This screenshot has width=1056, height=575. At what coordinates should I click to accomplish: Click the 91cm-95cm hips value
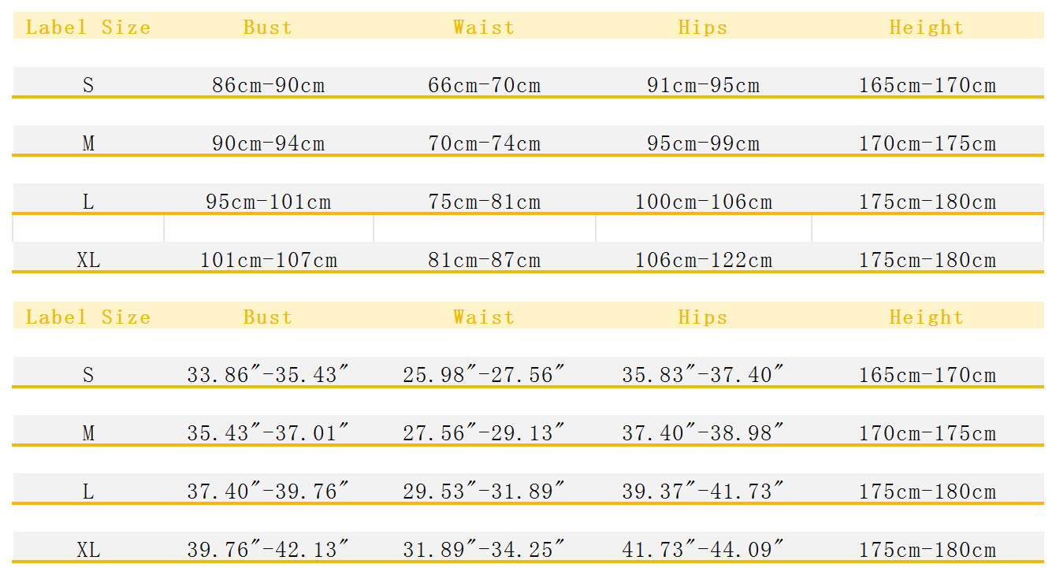tap(703, 85)
